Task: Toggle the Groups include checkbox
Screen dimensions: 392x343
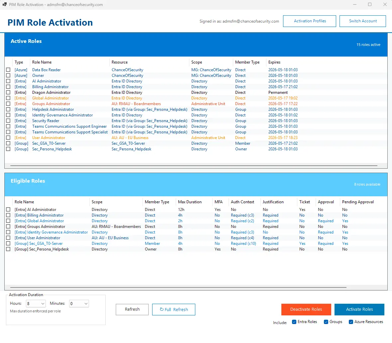Action: click(326, 322)
